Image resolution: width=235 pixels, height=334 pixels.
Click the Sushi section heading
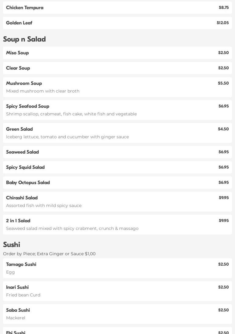tap(12, 245)
